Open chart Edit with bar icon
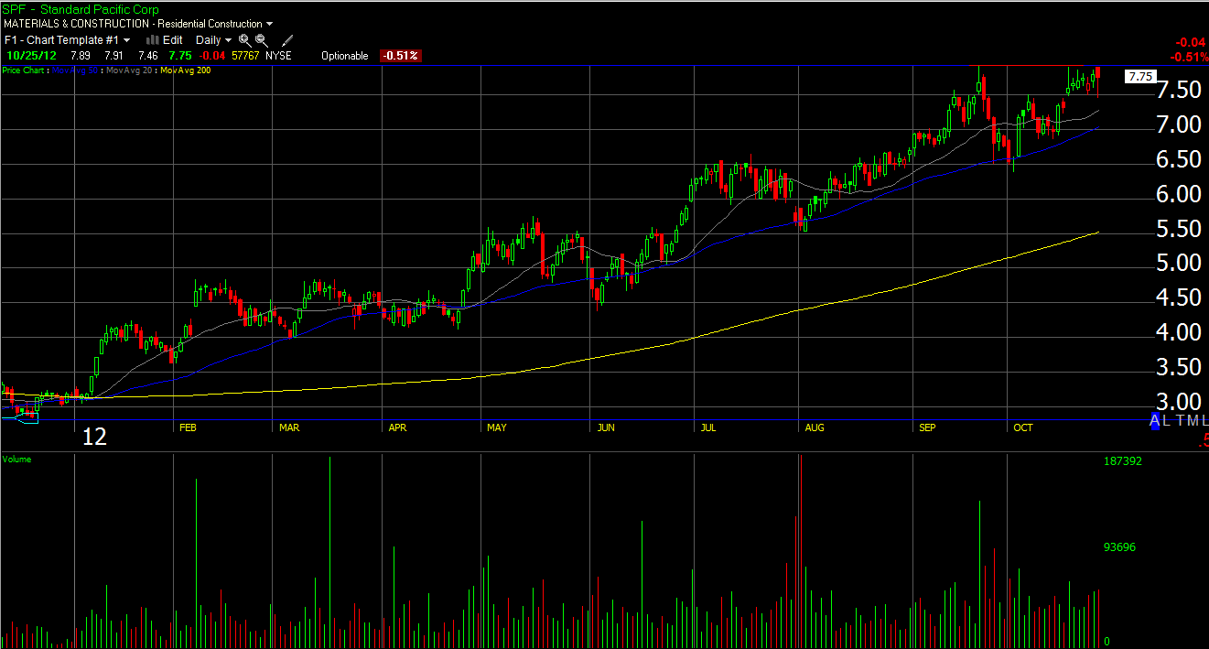1209x649 pixels. coord(165,40)
